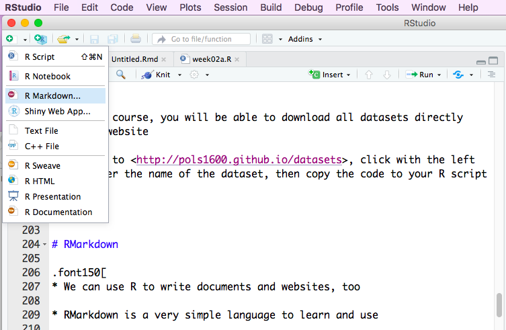Choose R Documentation from the menu
The width and height of the screenshot is (506, 330).
tap(56, 212)
